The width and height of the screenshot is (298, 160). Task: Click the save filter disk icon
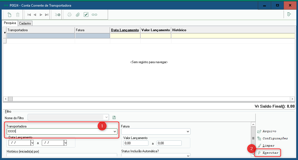[114, 118]
